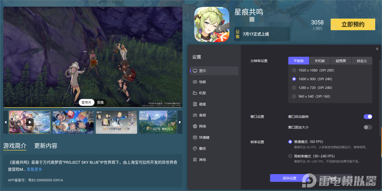Open 机型 device model icon
Viewport: 382px width, 191px height.
195,93
